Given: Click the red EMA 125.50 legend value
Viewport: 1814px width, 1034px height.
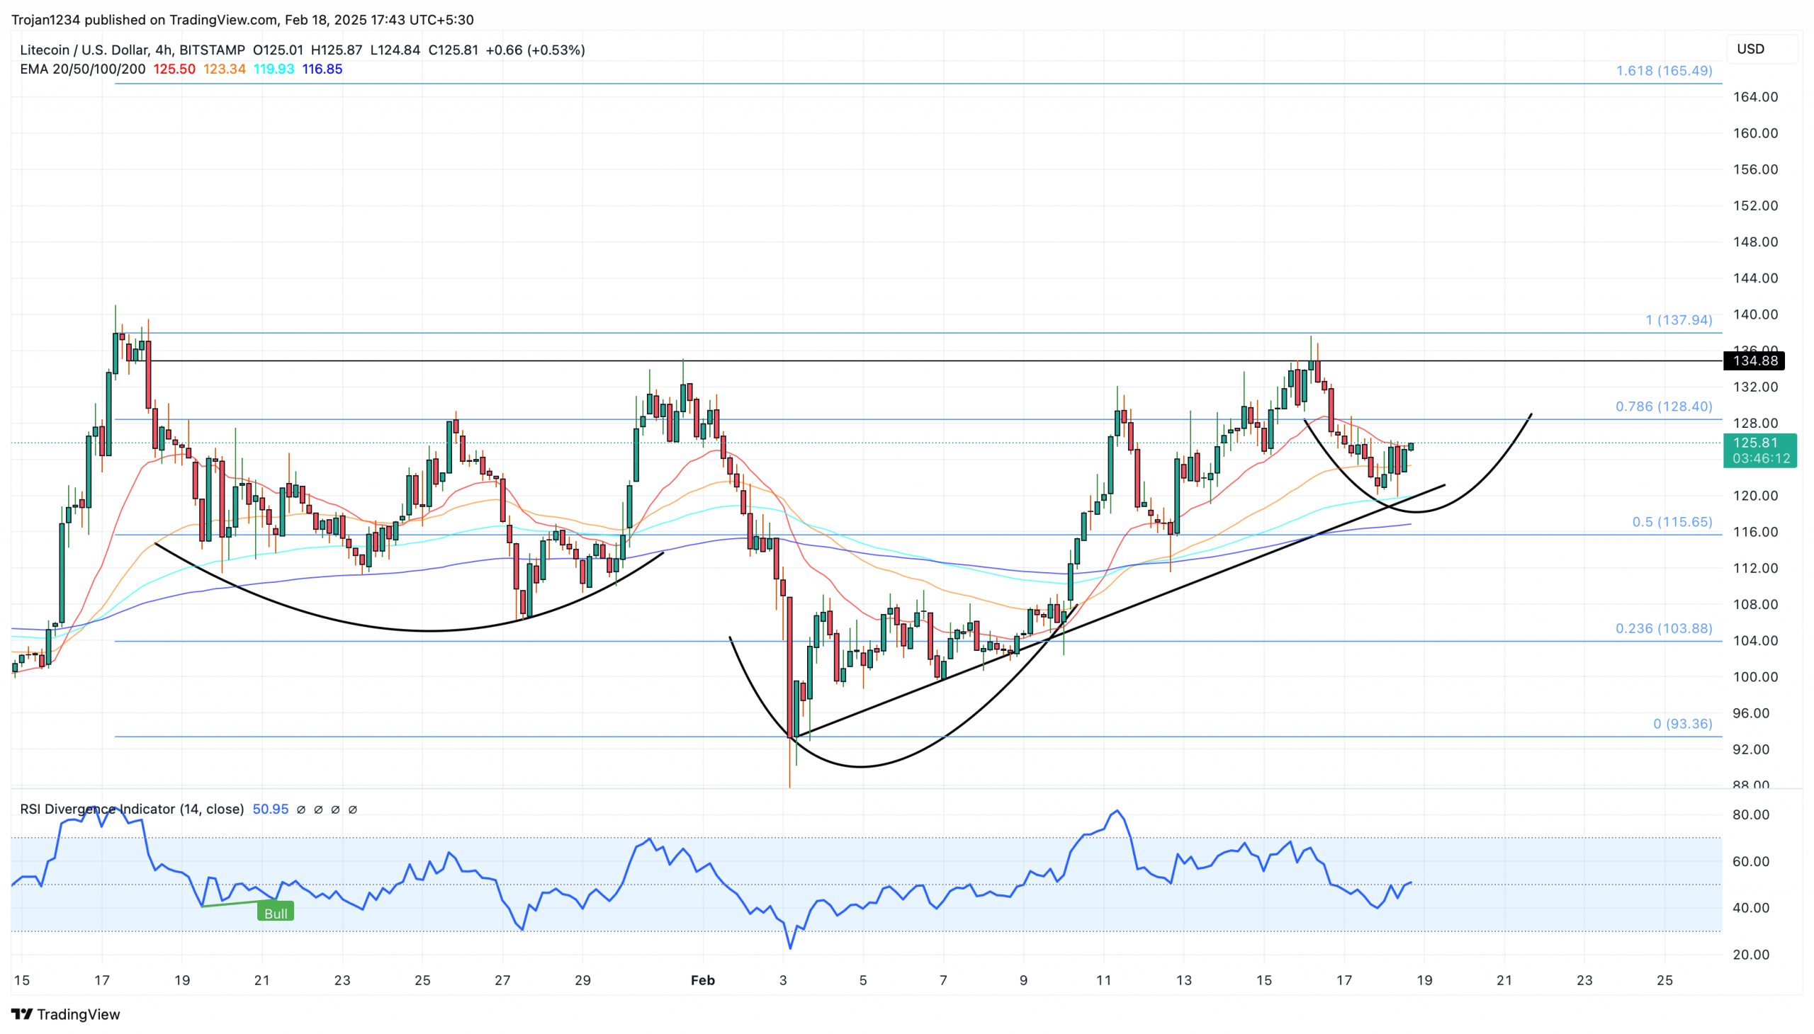Looking at the screenshot, I should click(174, 69).
